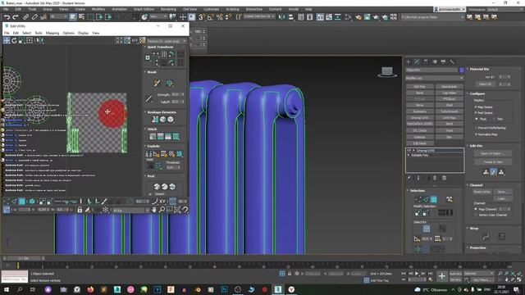Toggle the Peel Seams checkbox
525x295 pixels.
(476, 113)
